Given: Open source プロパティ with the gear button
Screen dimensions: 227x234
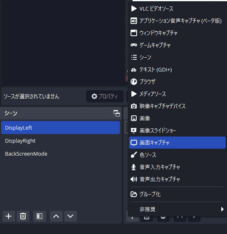Looking at the screenshot, I should pos(105,96).
